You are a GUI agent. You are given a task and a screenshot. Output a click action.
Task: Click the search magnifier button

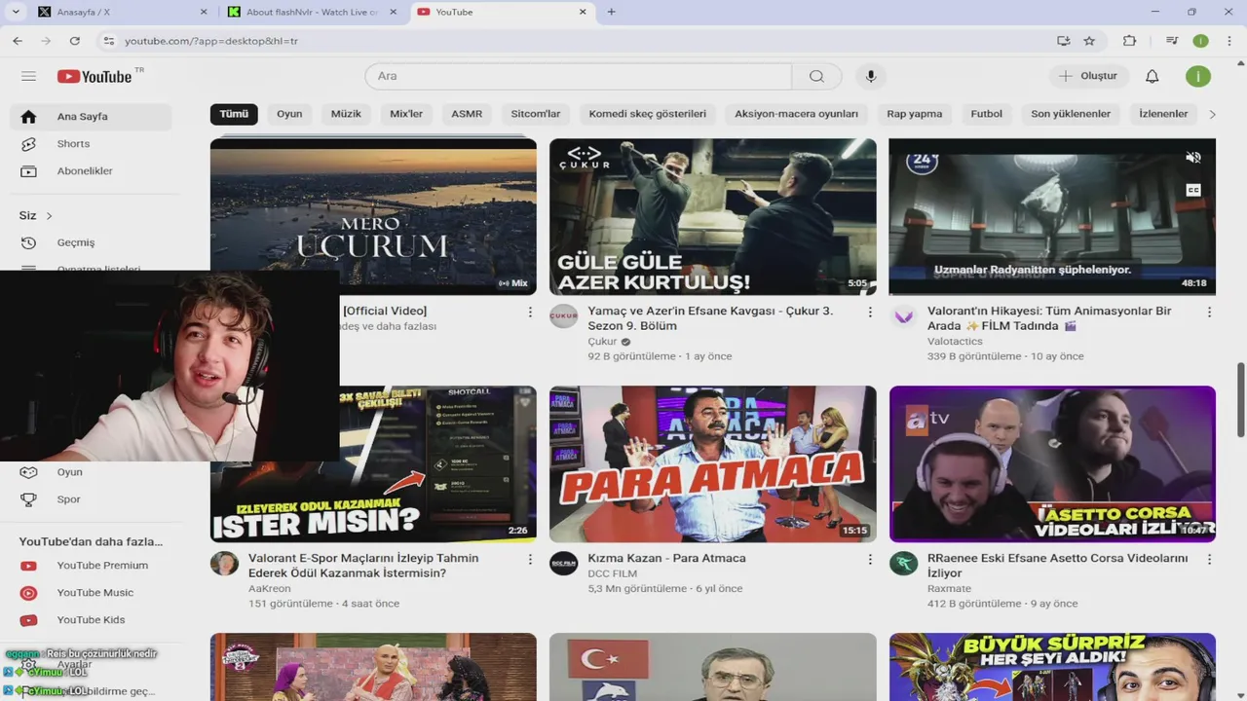tap(816, 76)
